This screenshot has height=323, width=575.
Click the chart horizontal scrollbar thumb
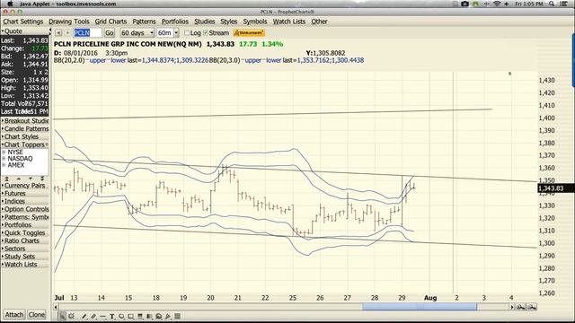420,307
